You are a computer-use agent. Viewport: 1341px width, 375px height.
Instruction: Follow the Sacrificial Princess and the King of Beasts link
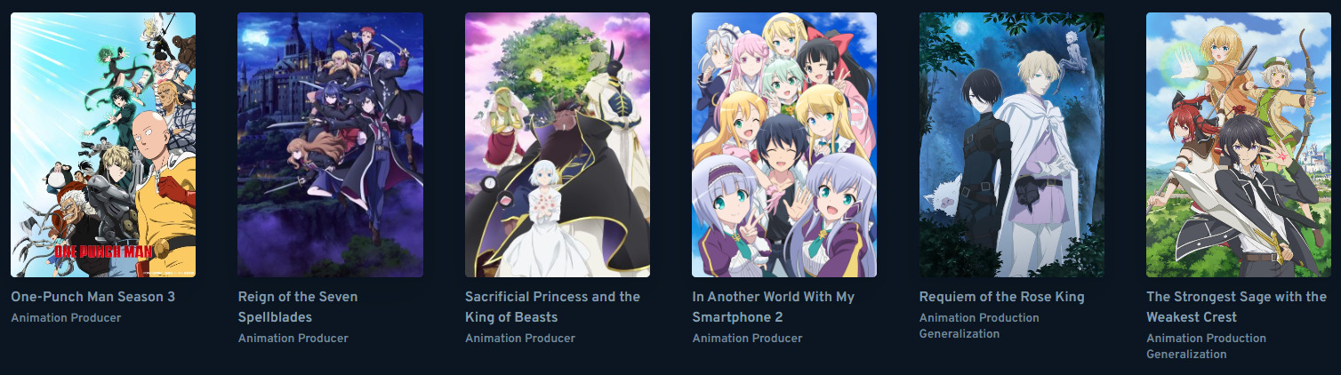click(552, 307)
